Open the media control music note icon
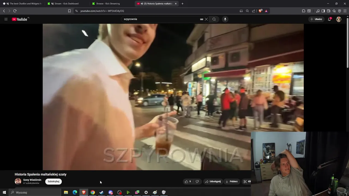This screenshot has width=349, height=196. point(318,11)
